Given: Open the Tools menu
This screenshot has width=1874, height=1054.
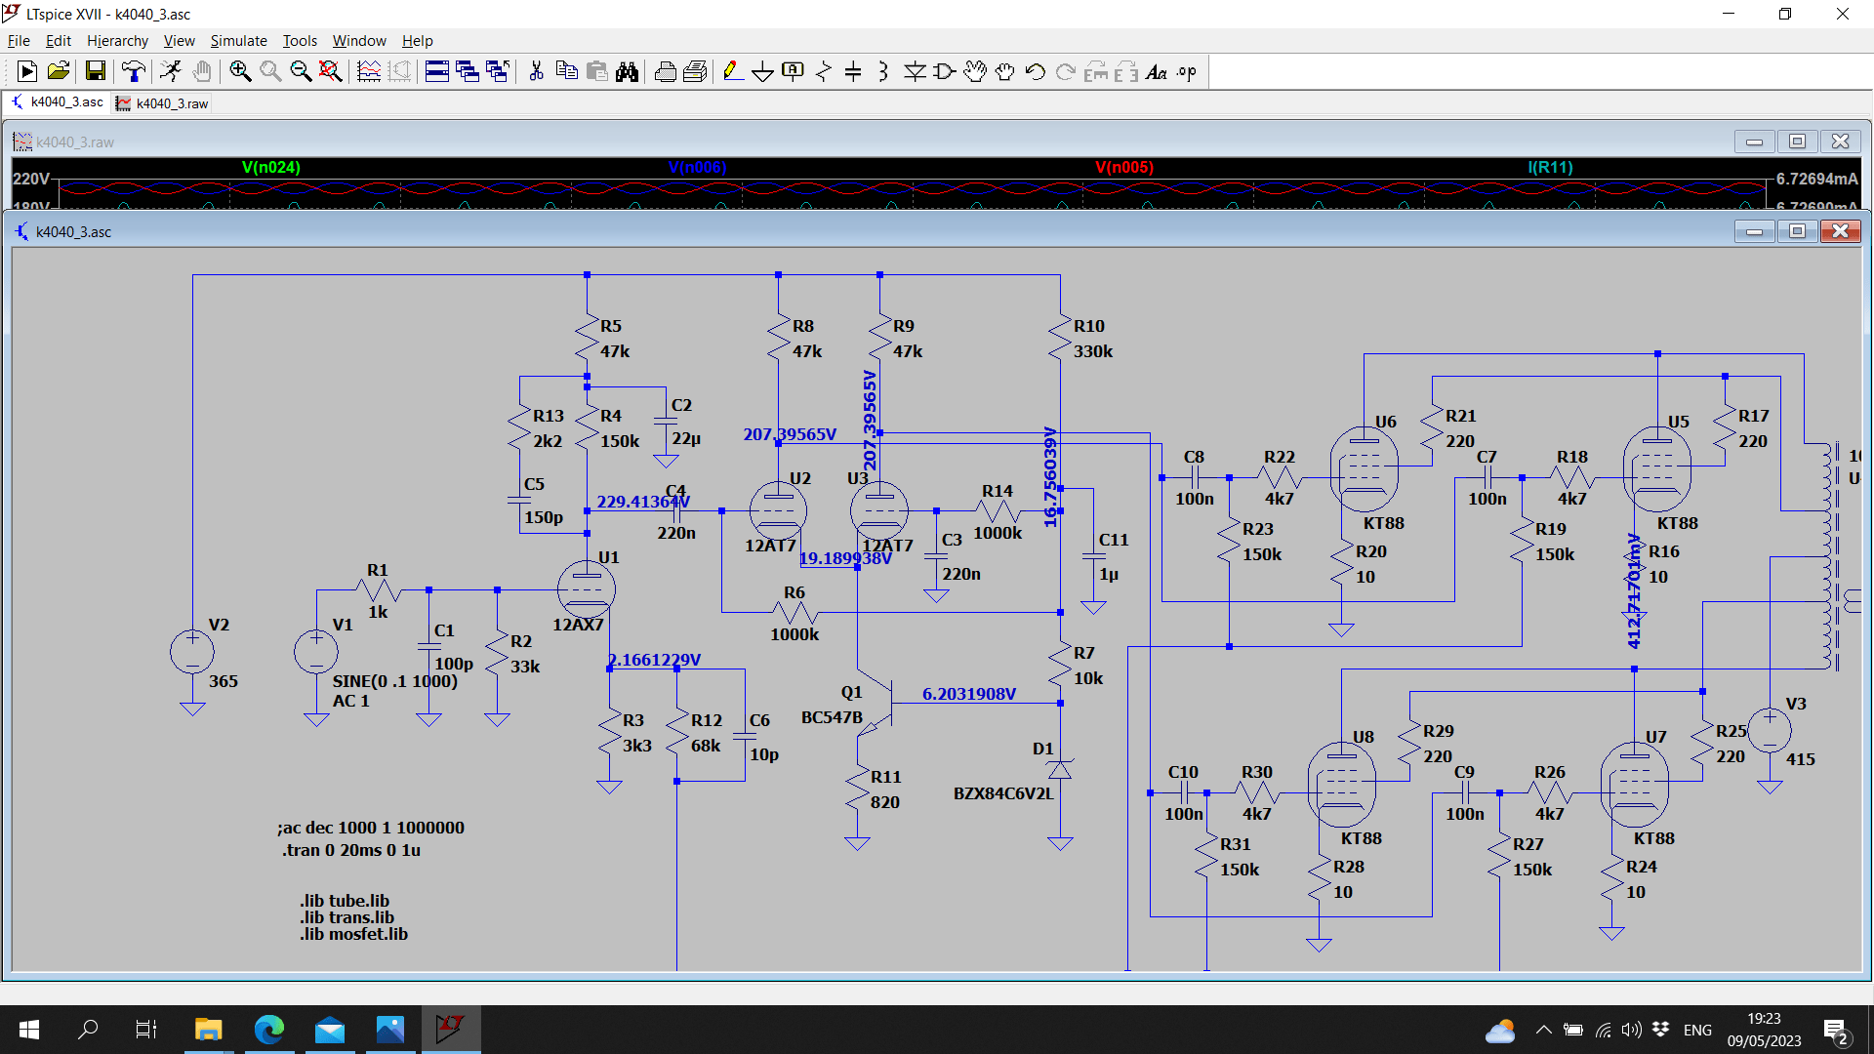Looking at the screenshot, I should click(300, 40).
